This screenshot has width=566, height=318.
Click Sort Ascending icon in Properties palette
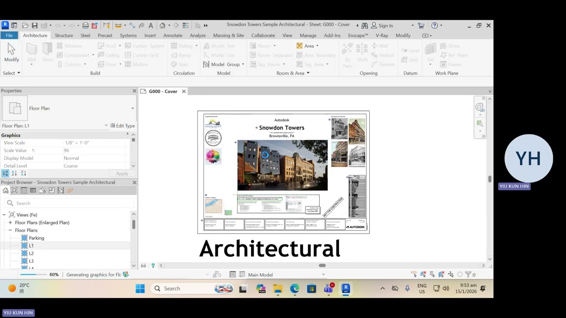tap(14, 174)
